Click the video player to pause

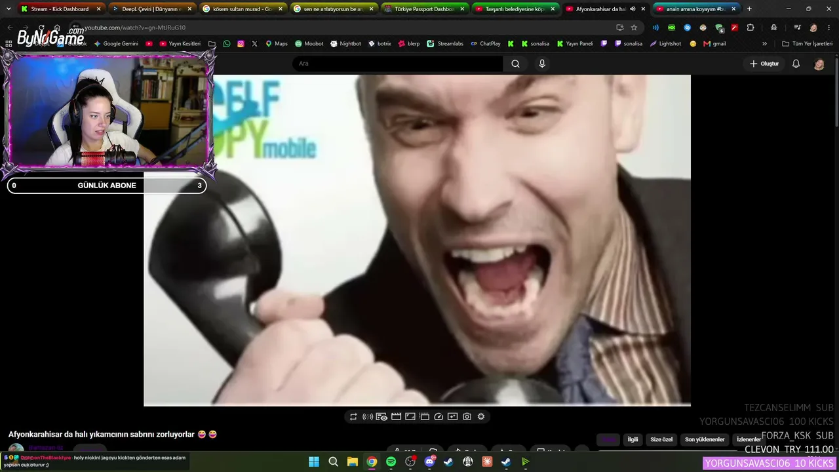[x=417, y=240]
